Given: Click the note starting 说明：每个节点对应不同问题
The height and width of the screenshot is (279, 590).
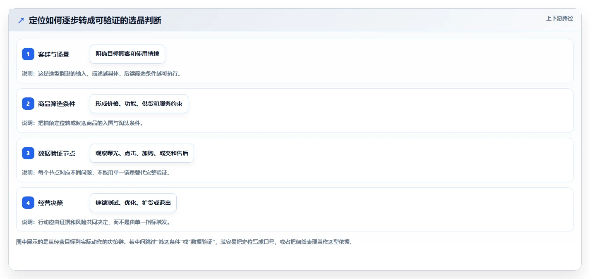Looking at the screenshot, I should (x=96, y=173).
